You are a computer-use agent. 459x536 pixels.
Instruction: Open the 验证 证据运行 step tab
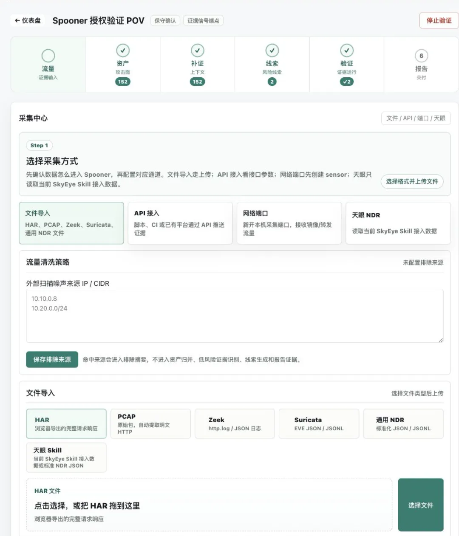click(x=347, y=64)
